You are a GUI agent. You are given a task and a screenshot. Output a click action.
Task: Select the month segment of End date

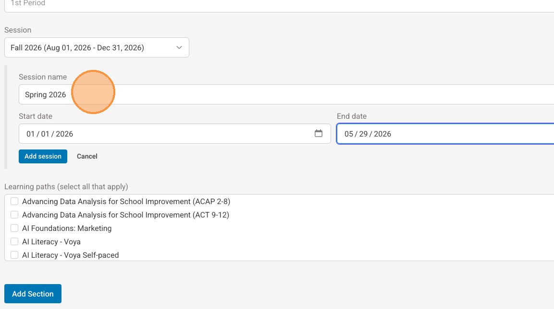coord(349,134)
